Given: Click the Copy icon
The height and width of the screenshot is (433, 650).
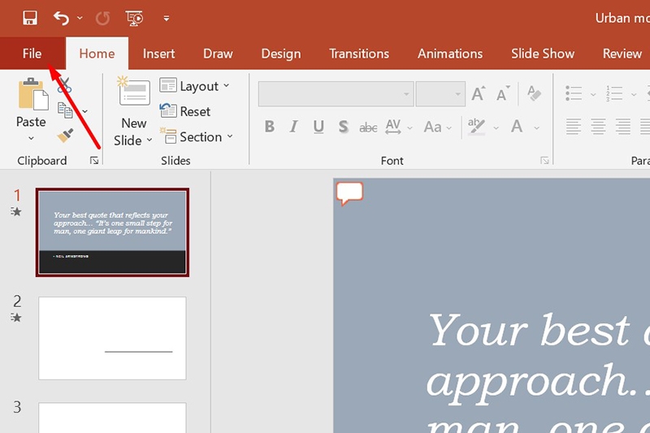Looking at the screenshot, I should point(65,110).
